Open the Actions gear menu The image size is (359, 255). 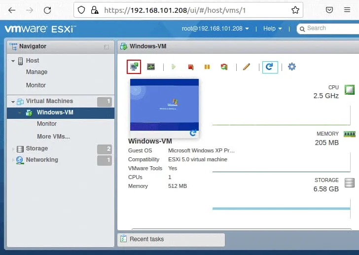tap(292, 67)
